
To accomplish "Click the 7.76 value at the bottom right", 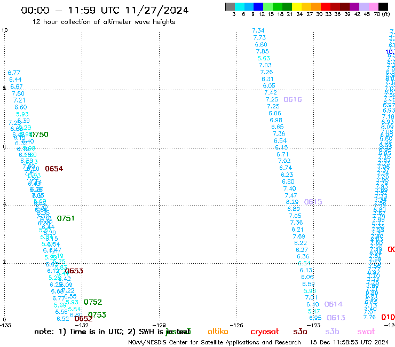I will 369,317.
